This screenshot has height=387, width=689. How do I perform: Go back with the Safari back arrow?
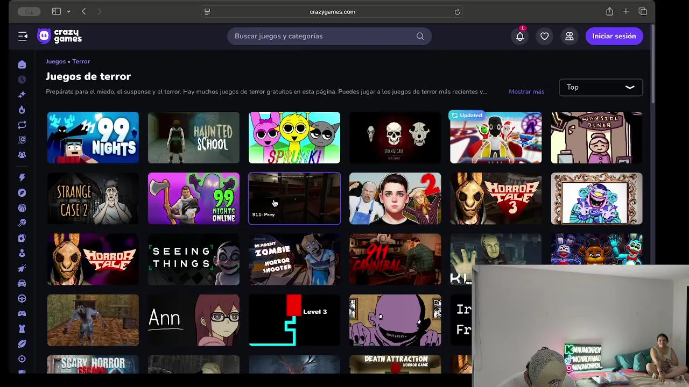[x=84, y=11]
